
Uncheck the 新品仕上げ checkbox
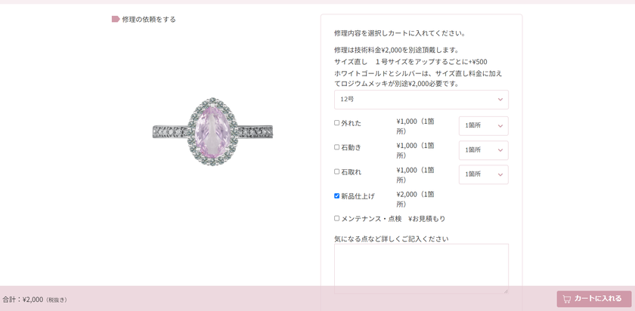336,196
